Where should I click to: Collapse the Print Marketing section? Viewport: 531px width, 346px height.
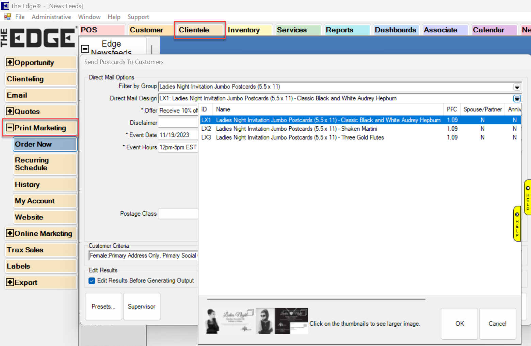10,128
